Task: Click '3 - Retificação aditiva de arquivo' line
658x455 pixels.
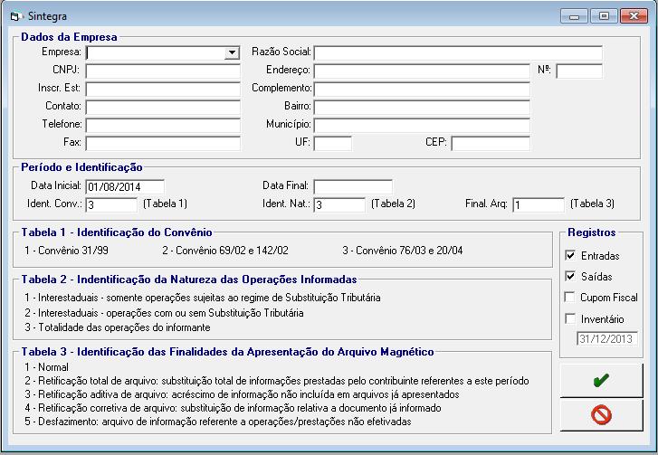Action: (242, 394)
